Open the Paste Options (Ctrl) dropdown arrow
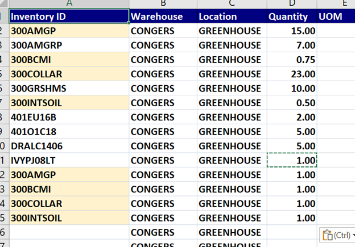The image size is (355, 247). (x=353, y=236)
